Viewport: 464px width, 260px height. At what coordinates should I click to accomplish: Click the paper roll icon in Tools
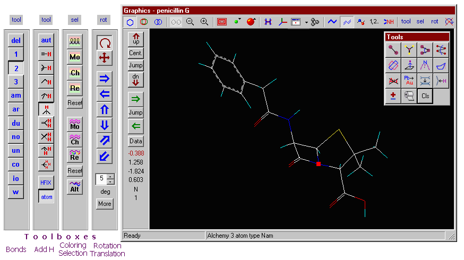(x=409, y=96)
